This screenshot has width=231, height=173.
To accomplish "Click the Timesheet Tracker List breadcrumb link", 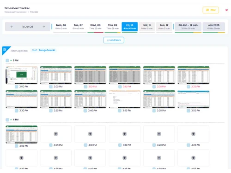I will [x=15, y=12].
